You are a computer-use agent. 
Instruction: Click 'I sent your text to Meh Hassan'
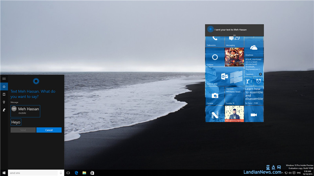(230, 30)
